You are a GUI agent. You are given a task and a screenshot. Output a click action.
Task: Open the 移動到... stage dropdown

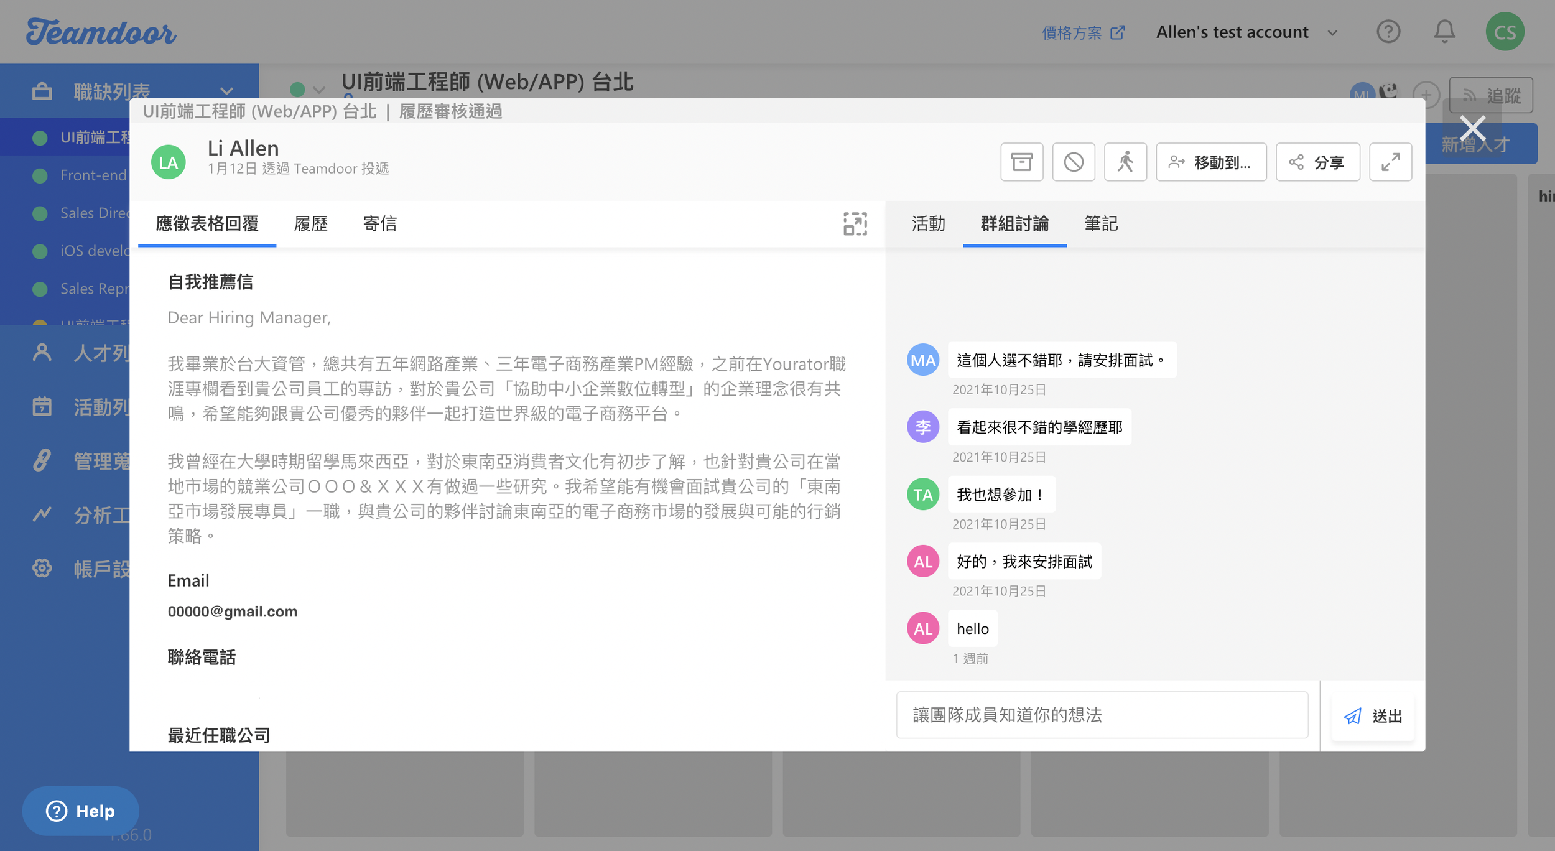1210,162
